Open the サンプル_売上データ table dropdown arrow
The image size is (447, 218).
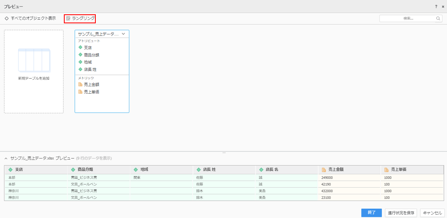pos(124,34)
